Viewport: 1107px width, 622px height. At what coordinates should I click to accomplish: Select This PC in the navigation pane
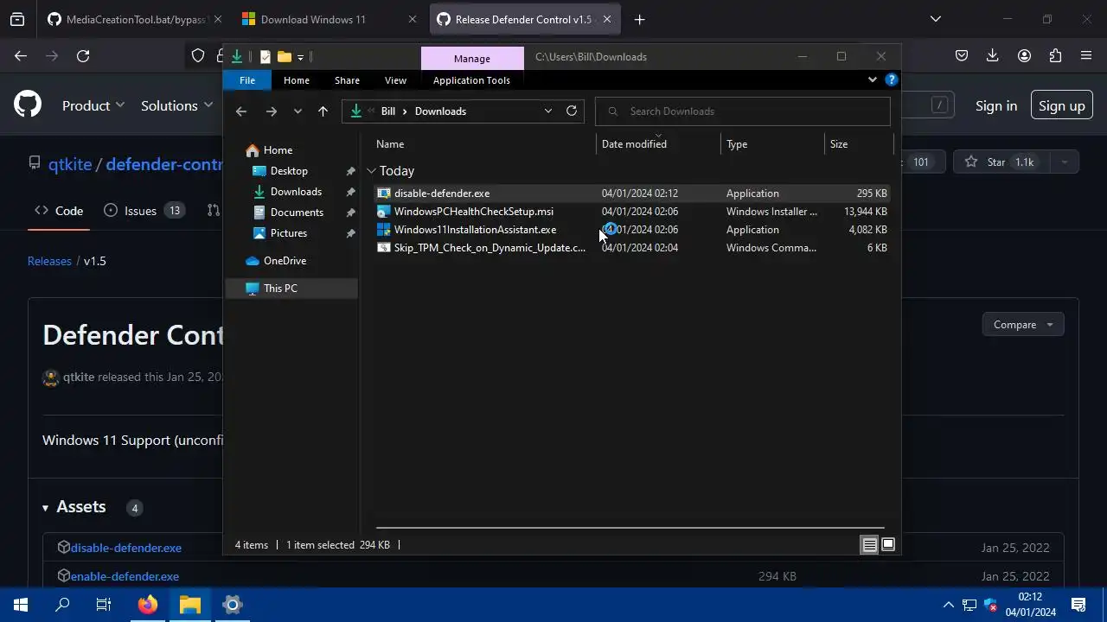(x=291, y=289)
